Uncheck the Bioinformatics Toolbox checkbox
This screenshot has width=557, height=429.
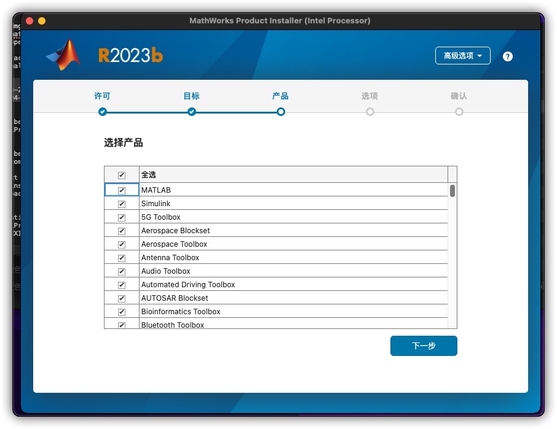pyautogui.click(x=122, y=312)
